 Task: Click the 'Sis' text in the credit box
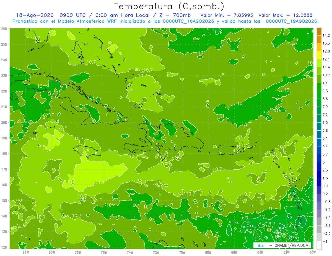coord(261,246)
